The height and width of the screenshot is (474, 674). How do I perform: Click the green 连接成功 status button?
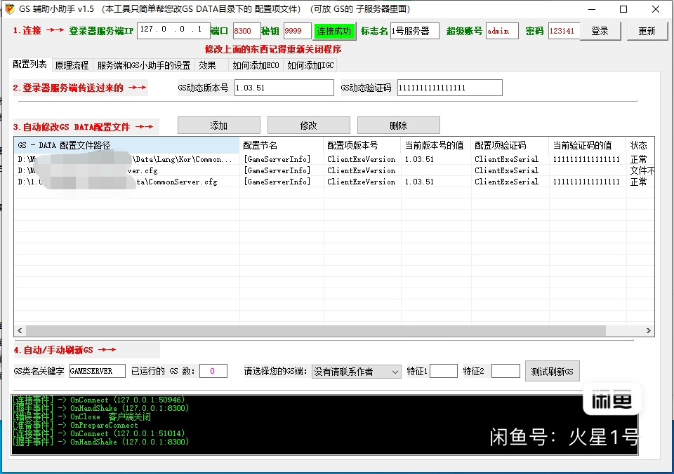coord(333,31)
